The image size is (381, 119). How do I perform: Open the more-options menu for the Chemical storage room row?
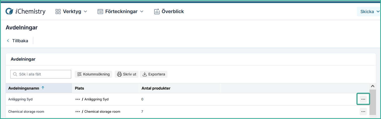(363, 111)
